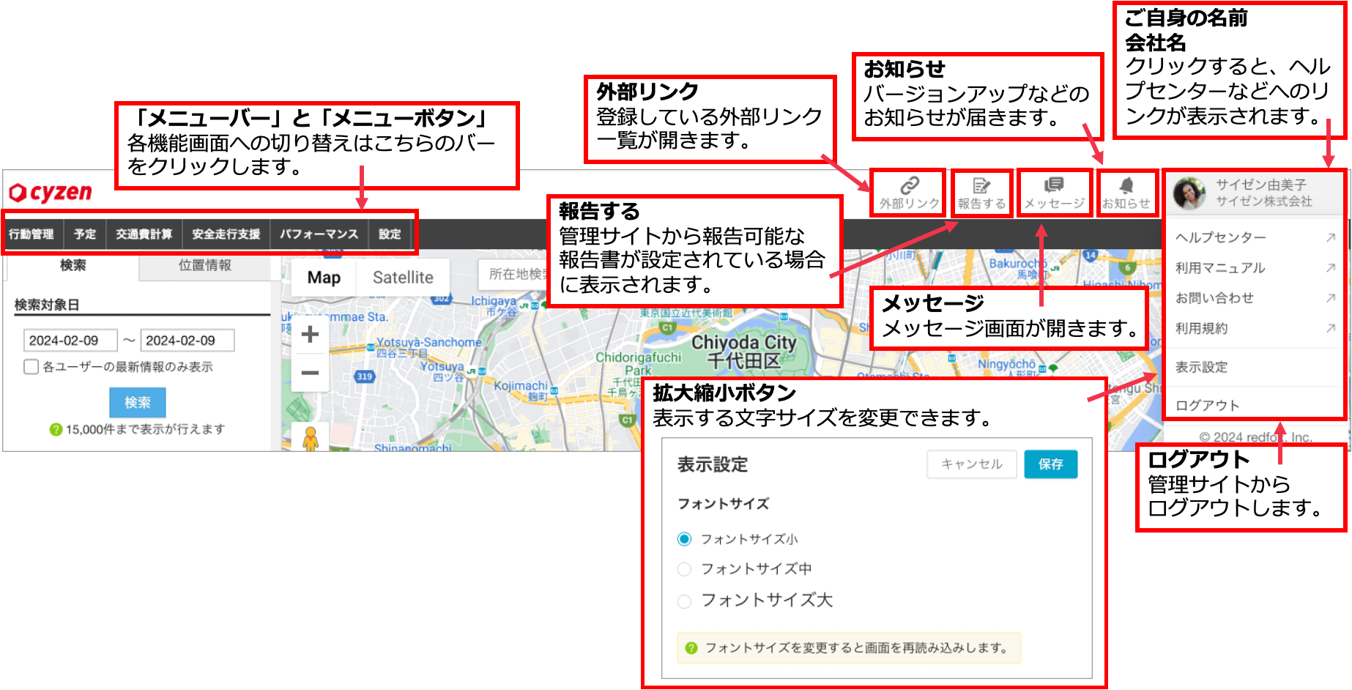Screen dimensions: 1352x690
Task: Click the map zoom out minus button
Action: [310, 373]
